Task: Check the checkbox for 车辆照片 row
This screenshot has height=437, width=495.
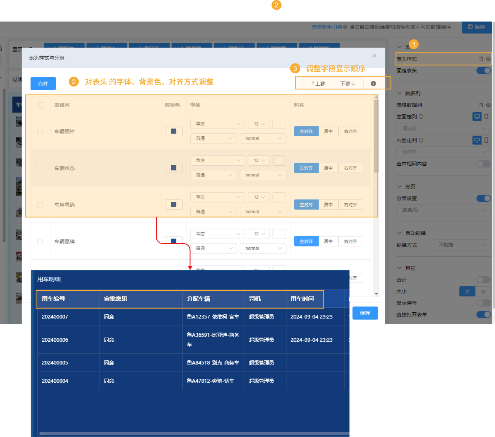Action: (x=40, y=131)
